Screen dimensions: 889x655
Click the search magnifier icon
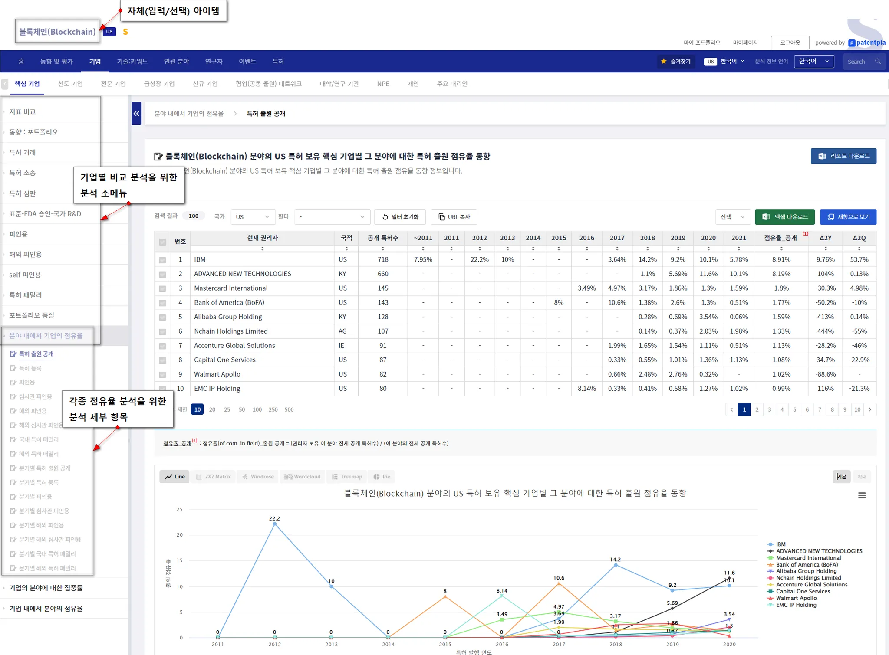pos(878,62)
